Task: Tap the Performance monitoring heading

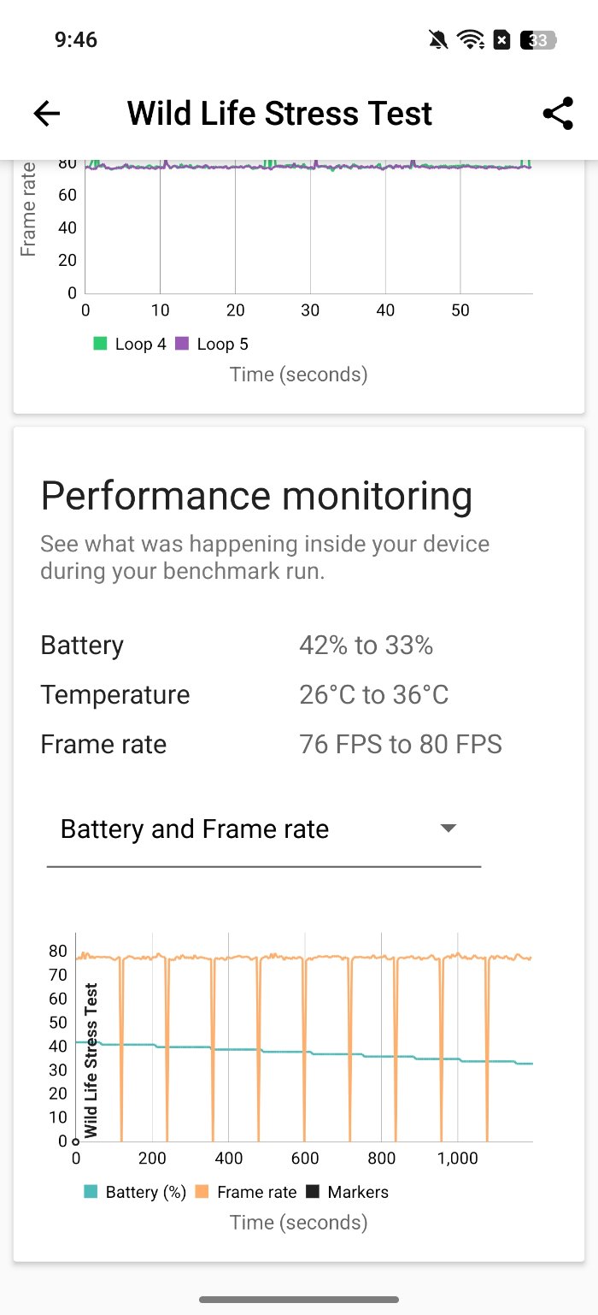Action: [256, 496]
